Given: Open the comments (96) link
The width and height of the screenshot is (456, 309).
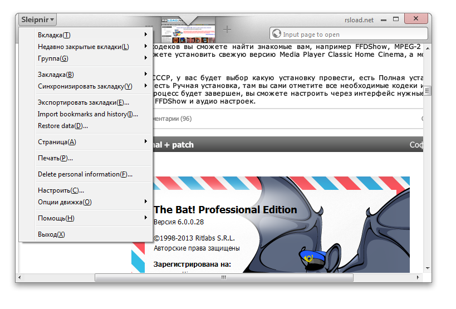Looking at the screenshot, I should click(172, 119).
